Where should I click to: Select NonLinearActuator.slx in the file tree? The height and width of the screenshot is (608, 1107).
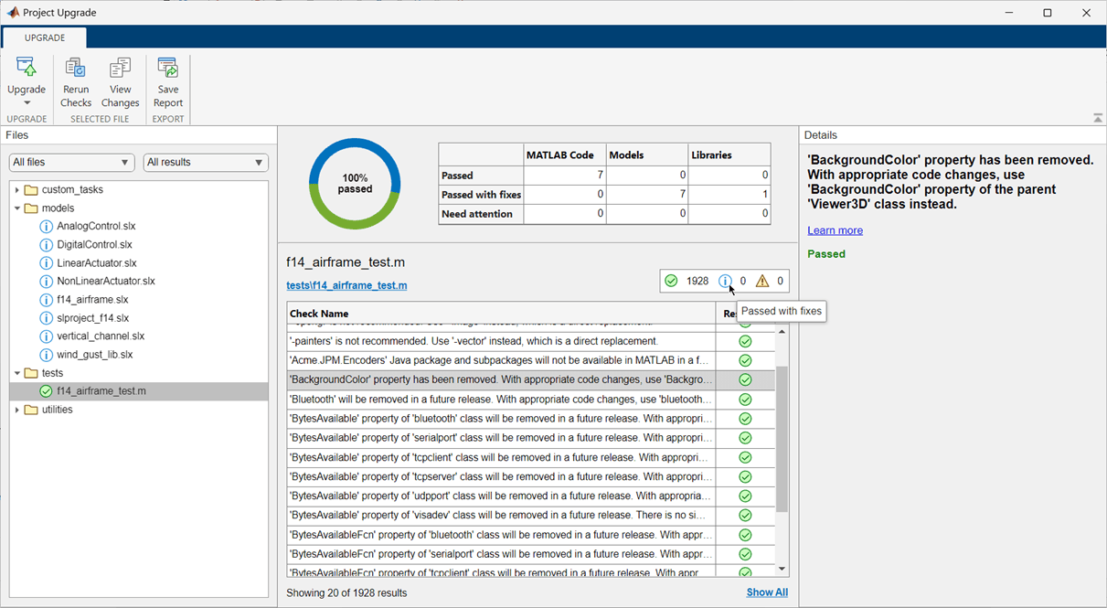coord(106,281)
